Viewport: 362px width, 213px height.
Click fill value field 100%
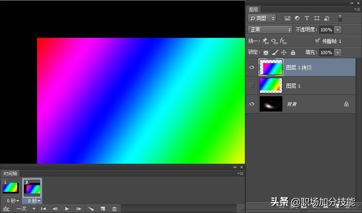click(x=326, y=53)
